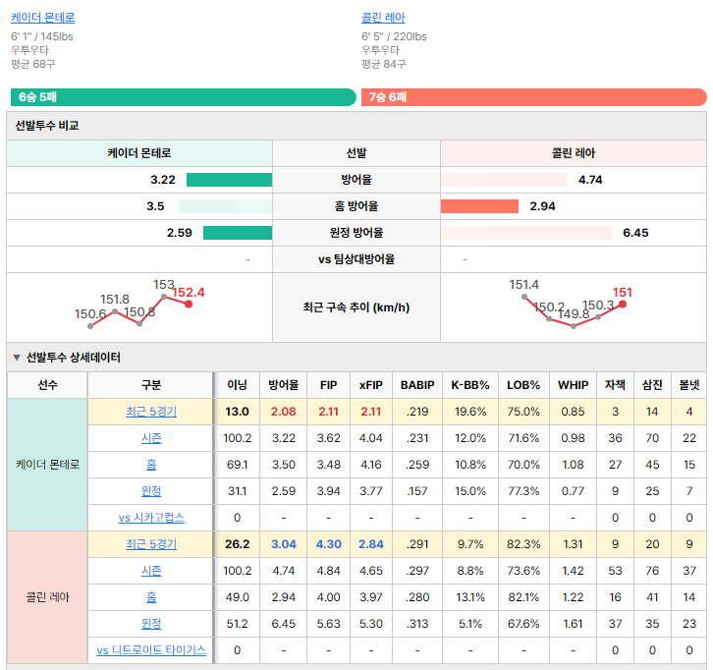713x670 pixels.
Task: Select the 삼진 column header
Action: click(x=652, y=385)
